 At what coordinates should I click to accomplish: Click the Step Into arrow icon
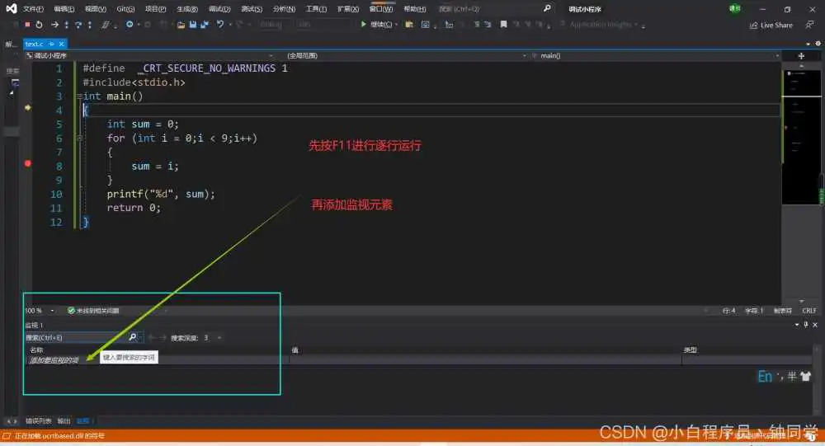coord(66,25)
